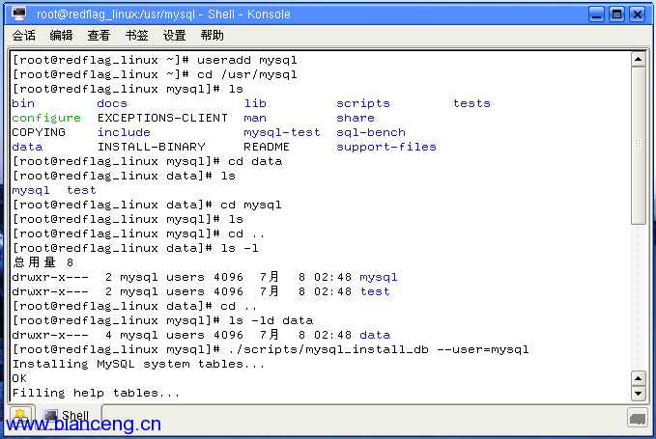Viewport: 656px width, 439px height.
Task: Click the '总用量 8' total line
Action: (x=43, y=262)
